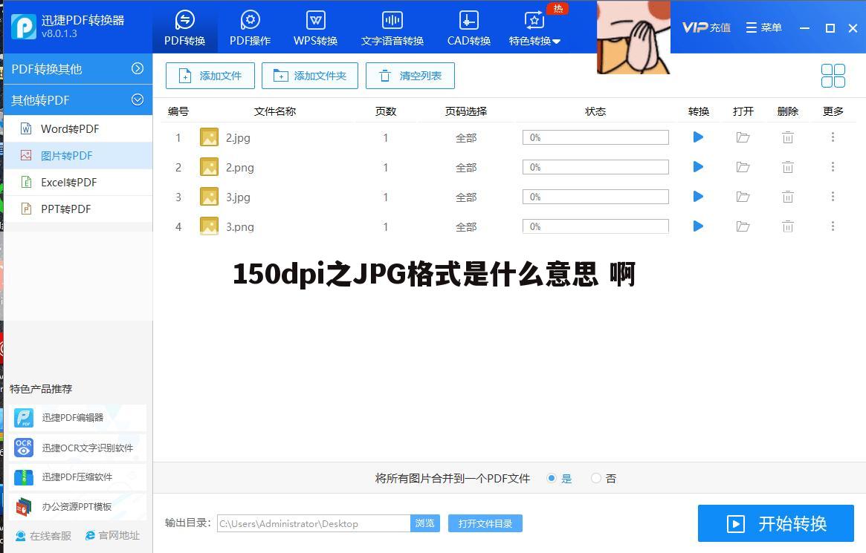This screenshot has width=866, height=553.
Task: Open output folder for 3.png
Action: click(x=743, y=226)
